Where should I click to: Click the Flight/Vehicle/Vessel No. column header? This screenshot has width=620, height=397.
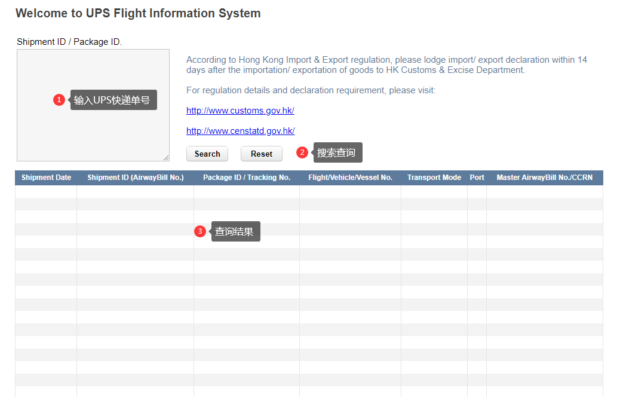(350, 178)
